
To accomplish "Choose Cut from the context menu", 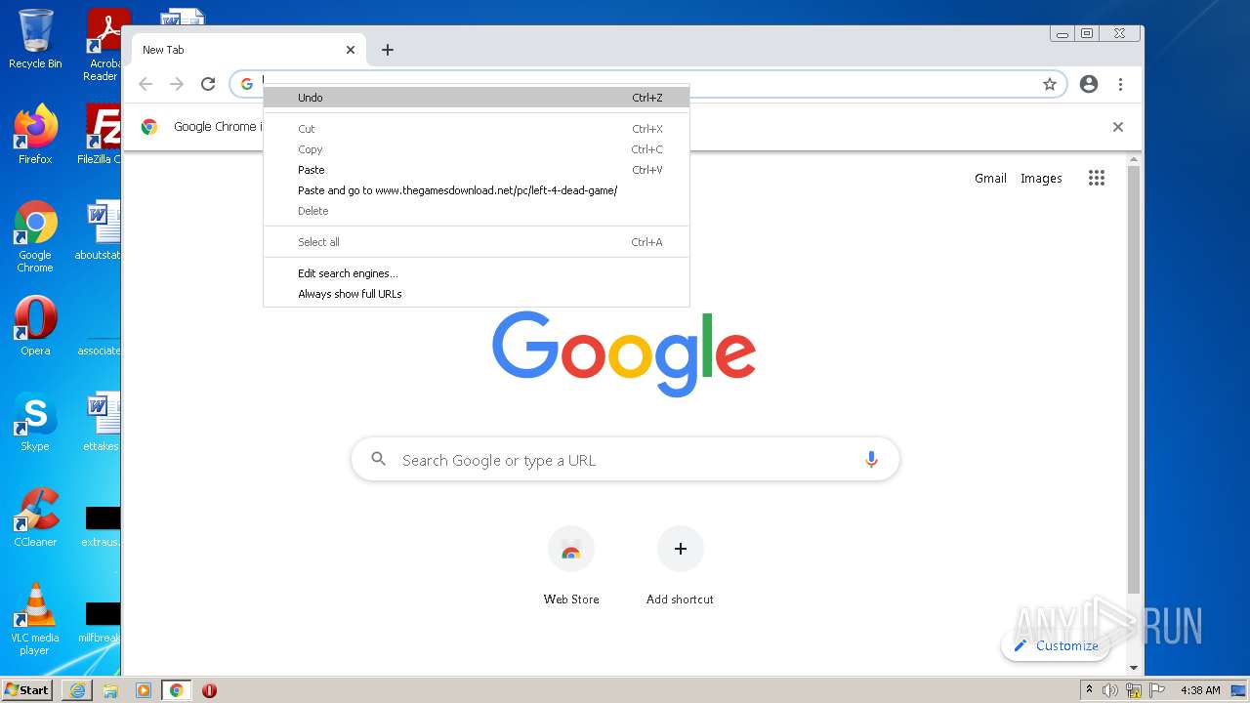I will 477,129.
